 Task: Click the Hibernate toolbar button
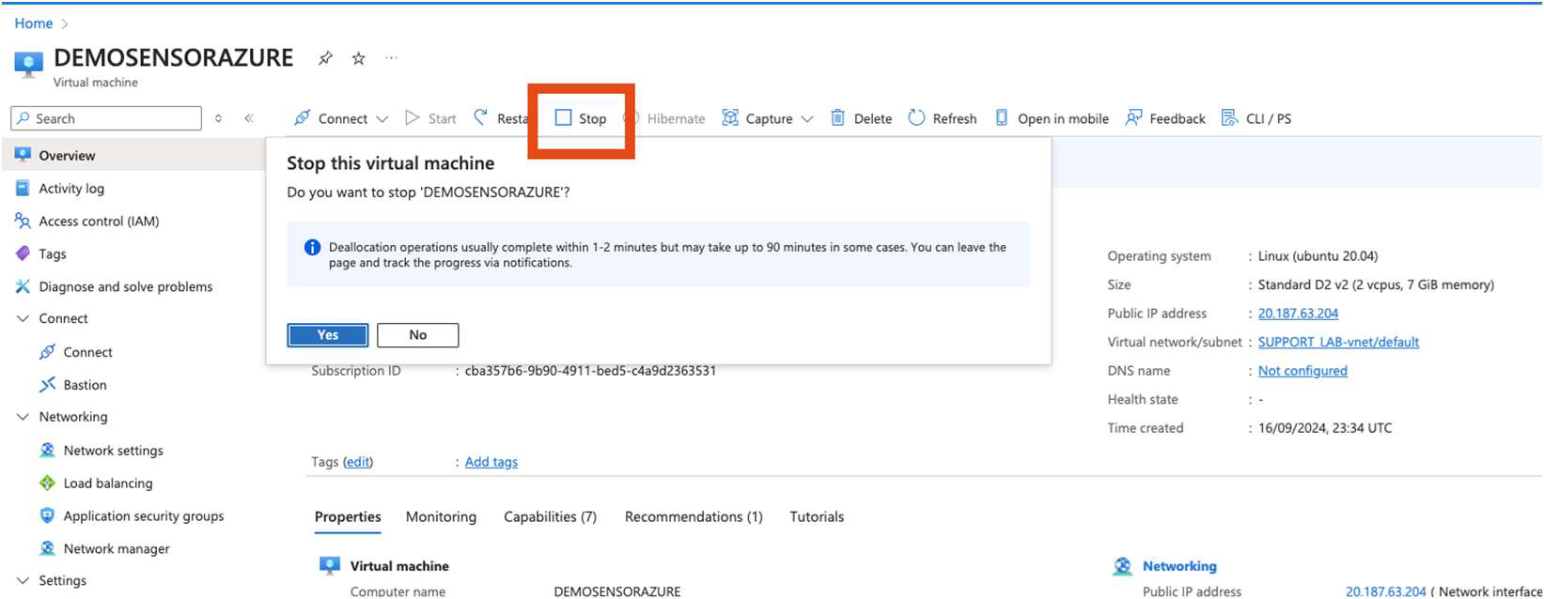coord(665,118)
